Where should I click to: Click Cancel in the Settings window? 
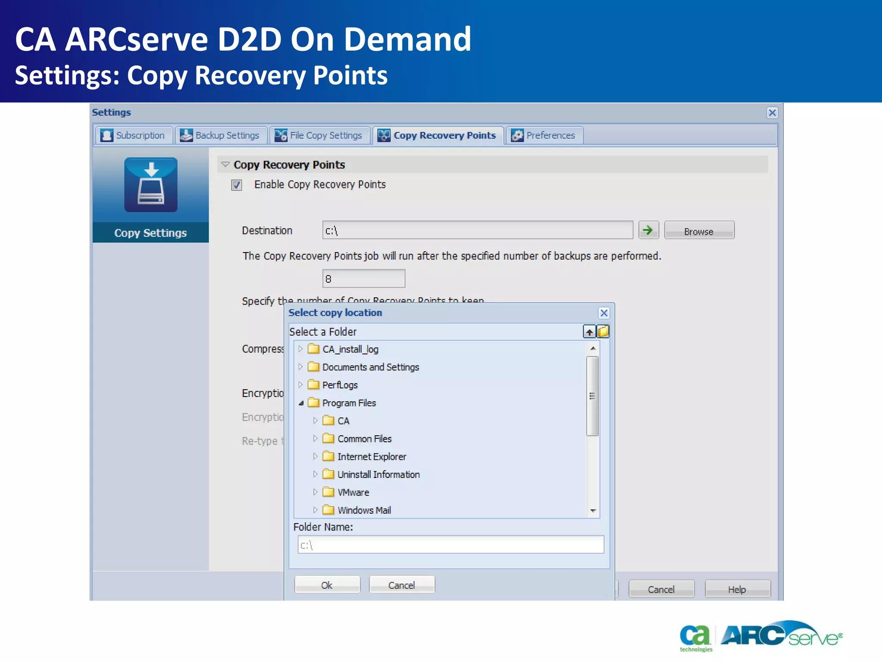[661, 589]
